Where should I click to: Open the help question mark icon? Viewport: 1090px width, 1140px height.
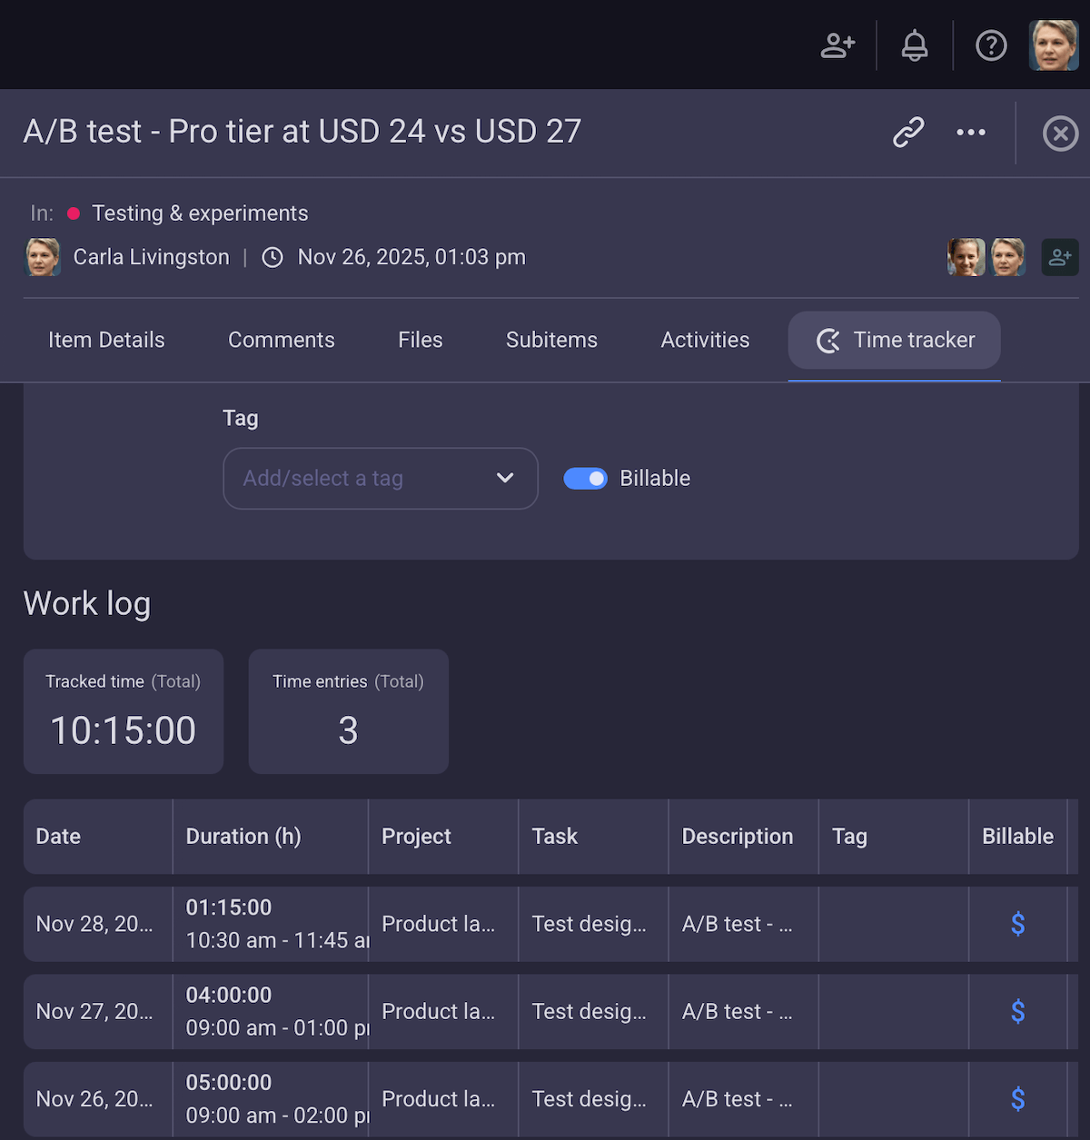click(991, 45)
